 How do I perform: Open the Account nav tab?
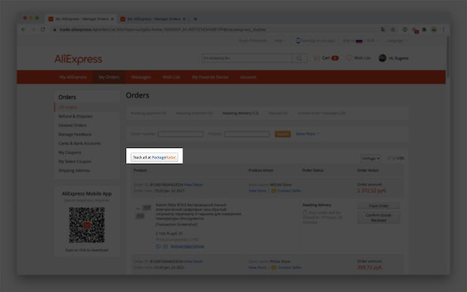248,77
